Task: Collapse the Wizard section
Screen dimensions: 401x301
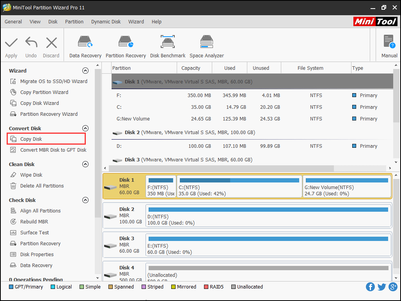Action: [85, 71]
